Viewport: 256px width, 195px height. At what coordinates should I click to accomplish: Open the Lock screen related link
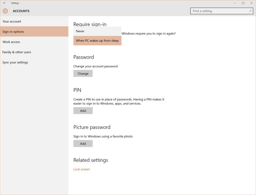(x=82, y=169)
